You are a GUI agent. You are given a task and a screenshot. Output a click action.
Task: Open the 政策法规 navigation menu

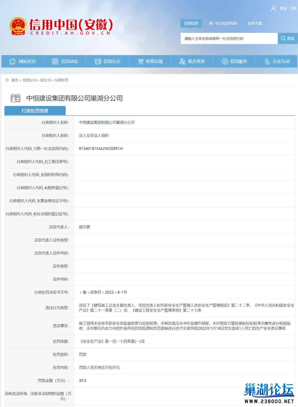pyautogui.click(x=150, y=61)
